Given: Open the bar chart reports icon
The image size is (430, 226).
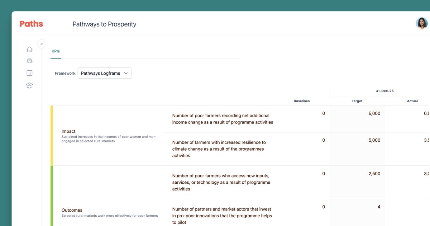Looking at the screenshot, I should [29, 73].
